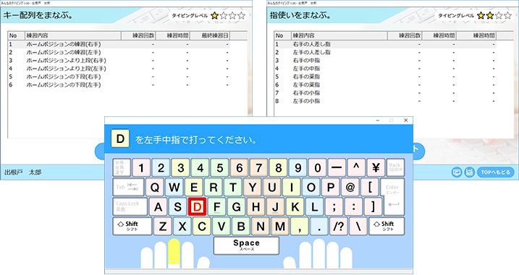Click the number 0 key
The height and width of the screenshot is (275, 519).
[x=318, y=167]
